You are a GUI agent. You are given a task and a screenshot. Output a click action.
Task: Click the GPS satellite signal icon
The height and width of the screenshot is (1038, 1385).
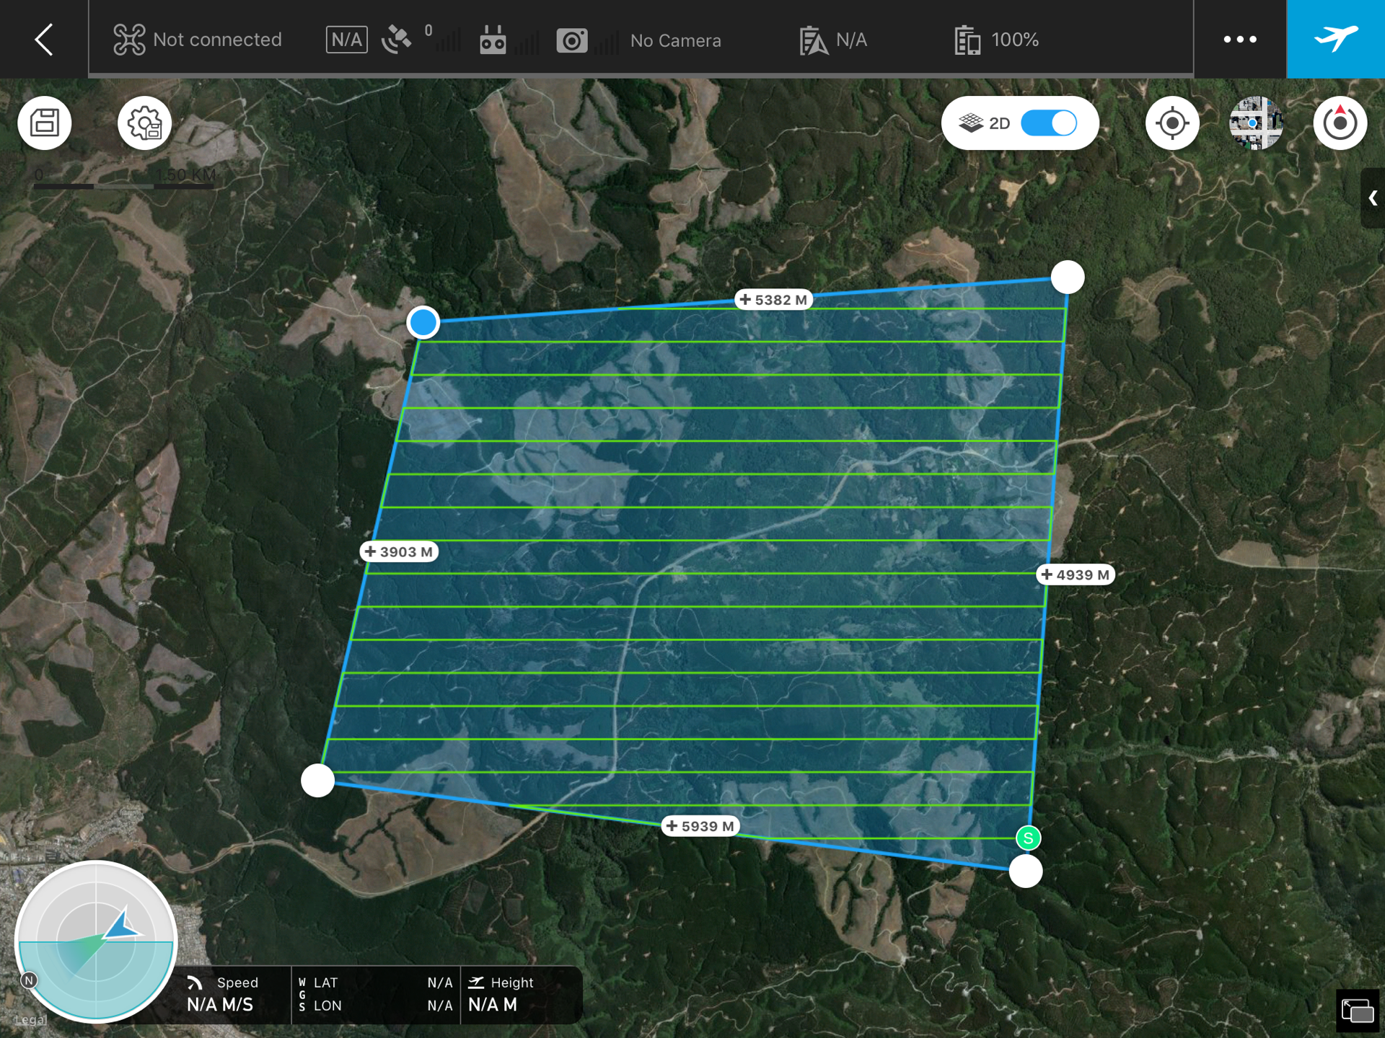point(397,40)
